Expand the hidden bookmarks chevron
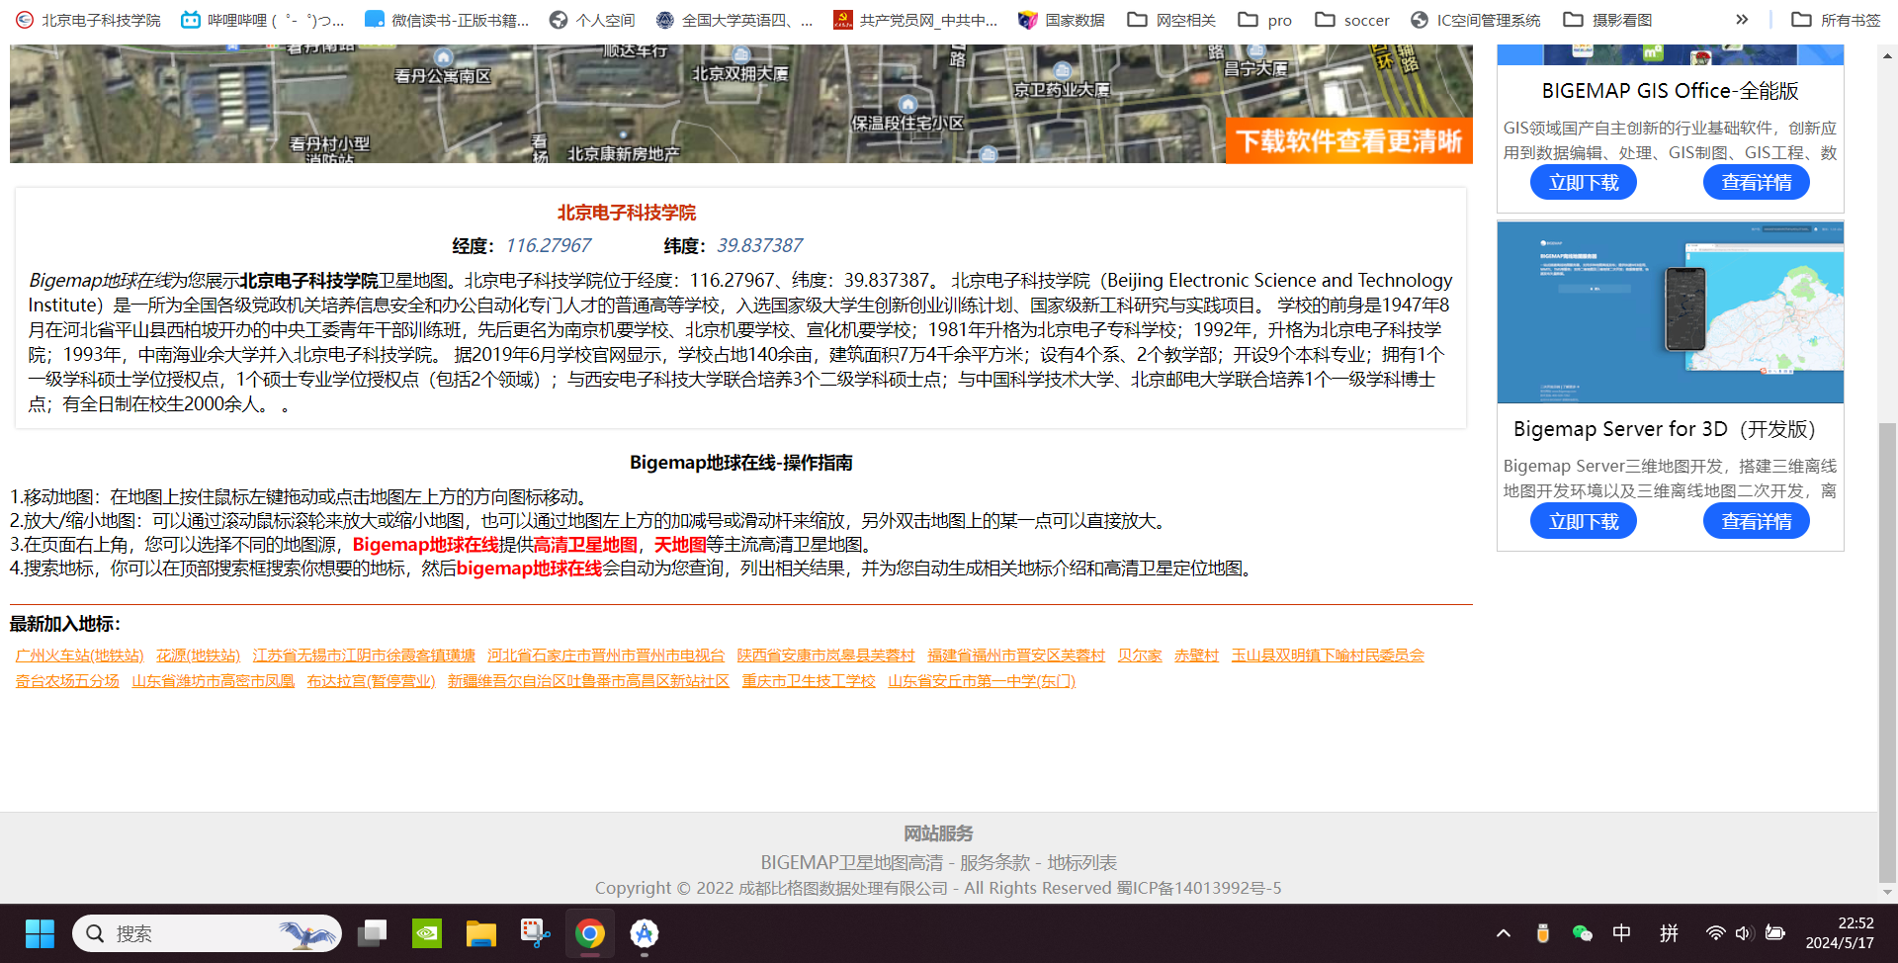The image size is (1898, 963). [x=1742, y=20]
